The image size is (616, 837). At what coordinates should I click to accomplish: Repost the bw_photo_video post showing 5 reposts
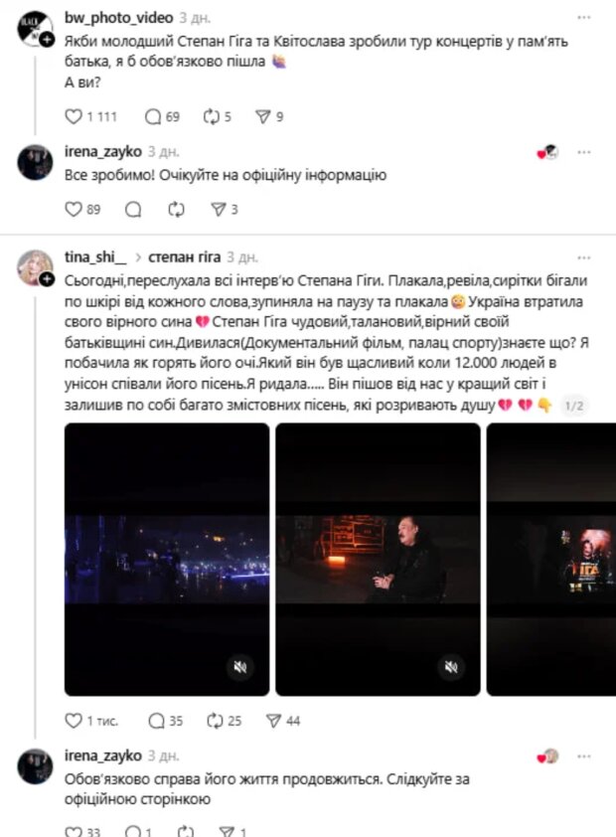click(x=212, y=116)
